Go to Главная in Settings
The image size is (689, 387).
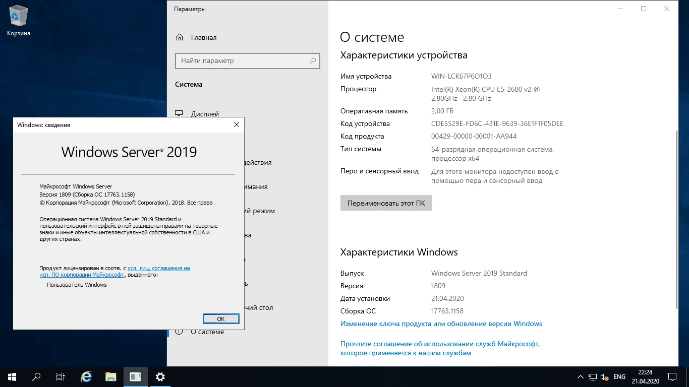pyautogui.click(x=204, y=37)
